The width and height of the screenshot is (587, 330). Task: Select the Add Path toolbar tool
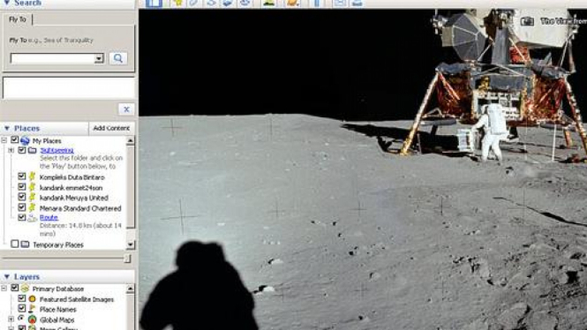pyautogui.click(x=211, y=3)
